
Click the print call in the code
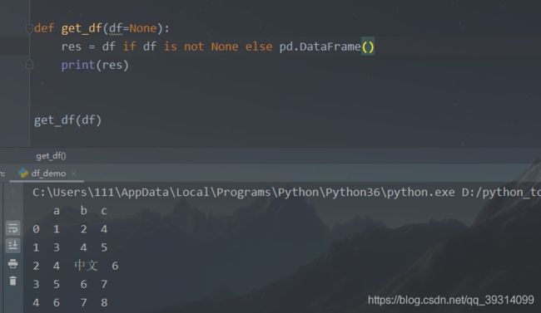[77, 65]
